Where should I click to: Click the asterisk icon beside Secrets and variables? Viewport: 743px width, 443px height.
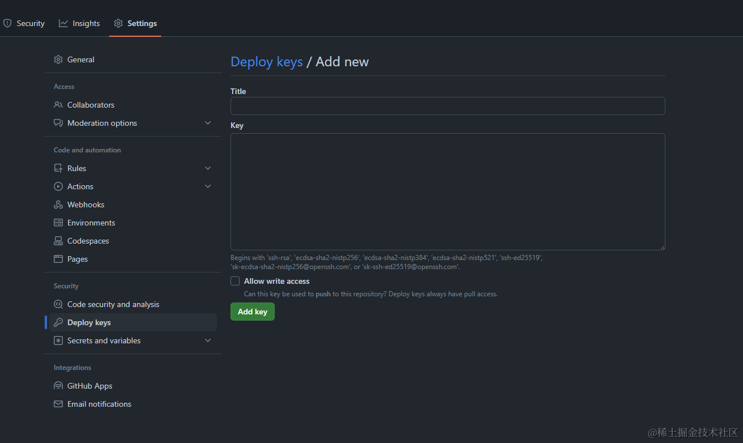pyautogui.click(x=58, y=340)
